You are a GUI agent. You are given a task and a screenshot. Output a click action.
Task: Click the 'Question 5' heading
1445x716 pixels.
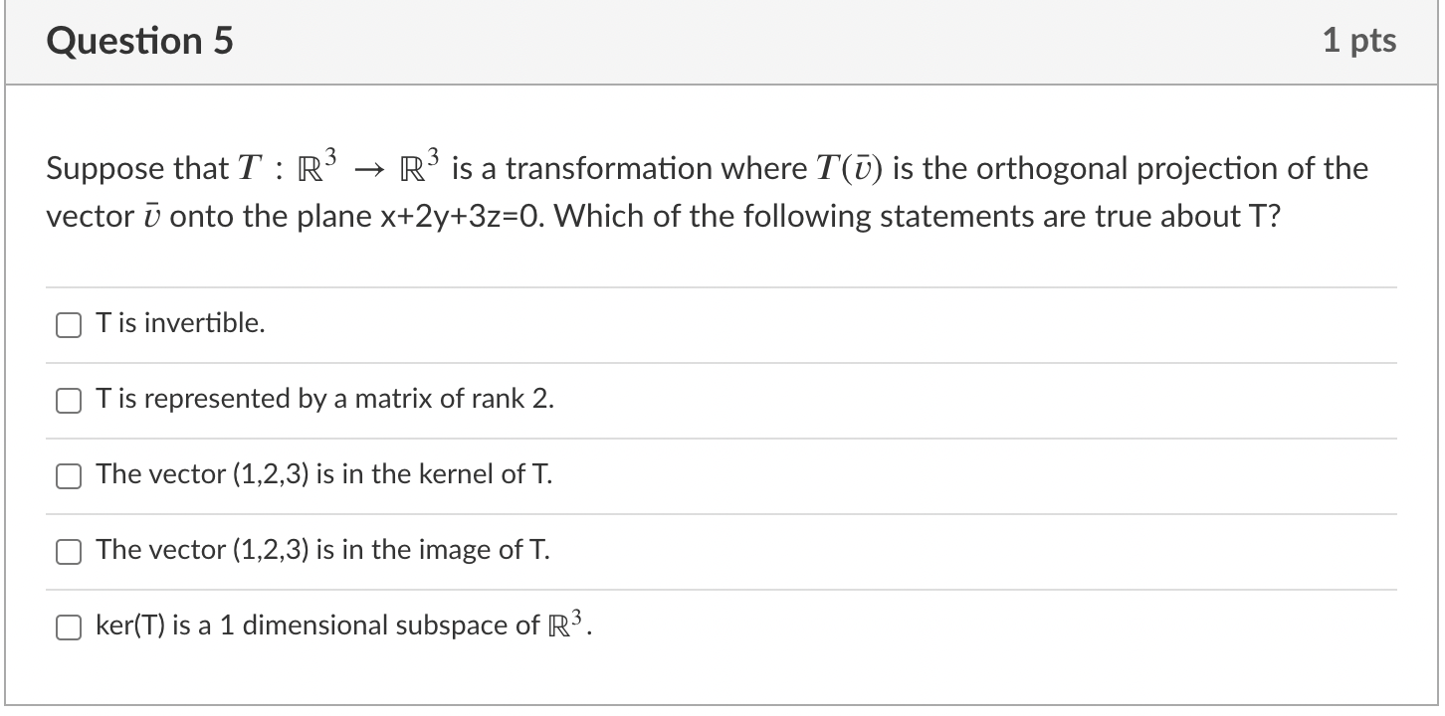[x=141, y=40]
